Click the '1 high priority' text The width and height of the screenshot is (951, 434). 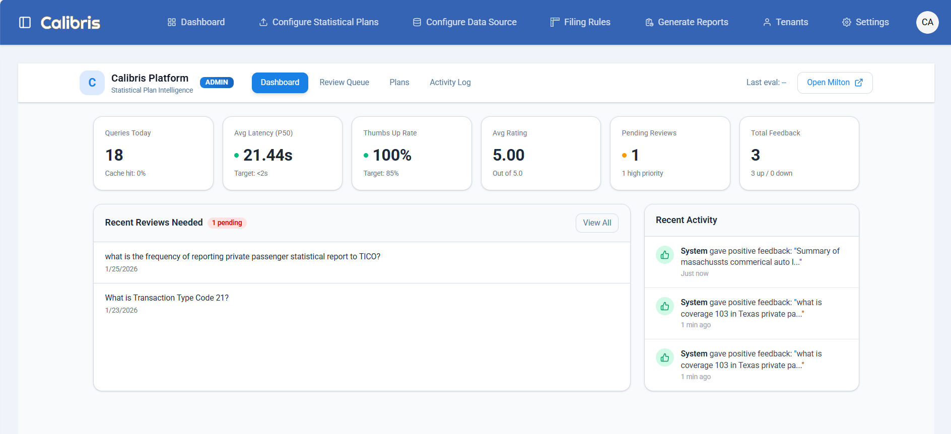pos(642,173)
